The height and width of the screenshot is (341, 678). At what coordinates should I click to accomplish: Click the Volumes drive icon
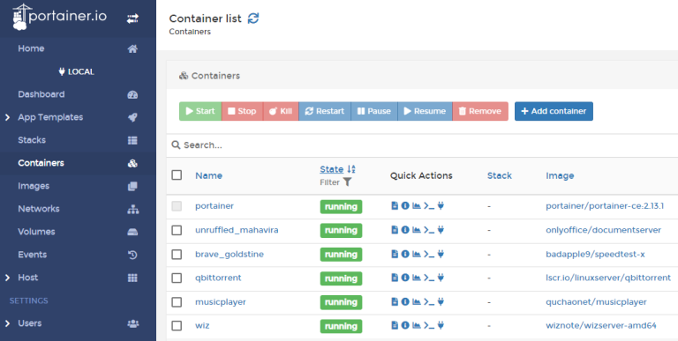point(132,232)
